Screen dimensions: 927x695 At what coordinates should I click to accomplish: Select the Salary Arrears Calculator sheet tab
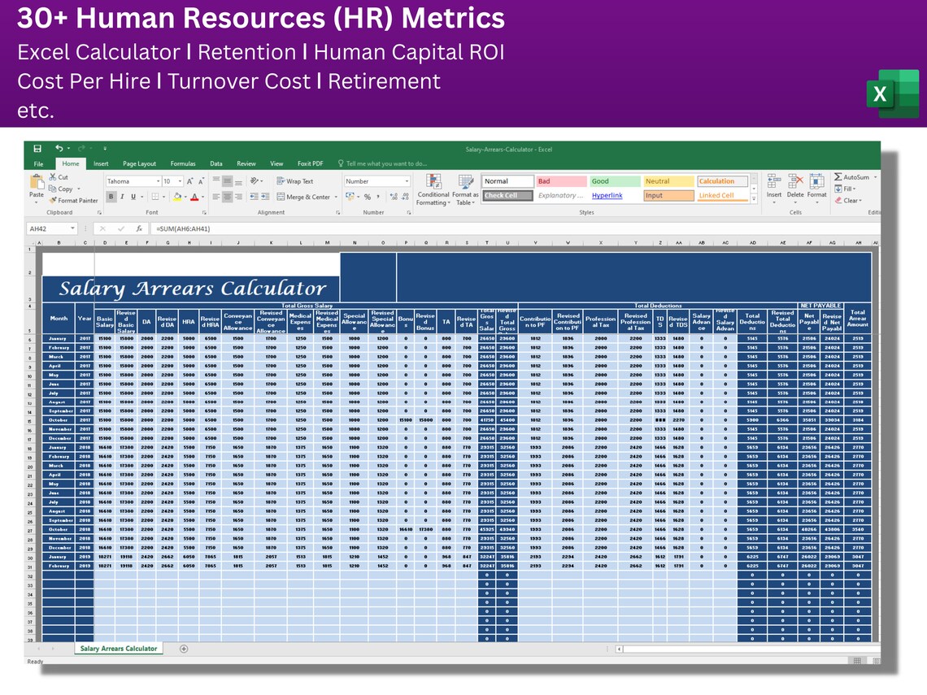tap(117, 649)
